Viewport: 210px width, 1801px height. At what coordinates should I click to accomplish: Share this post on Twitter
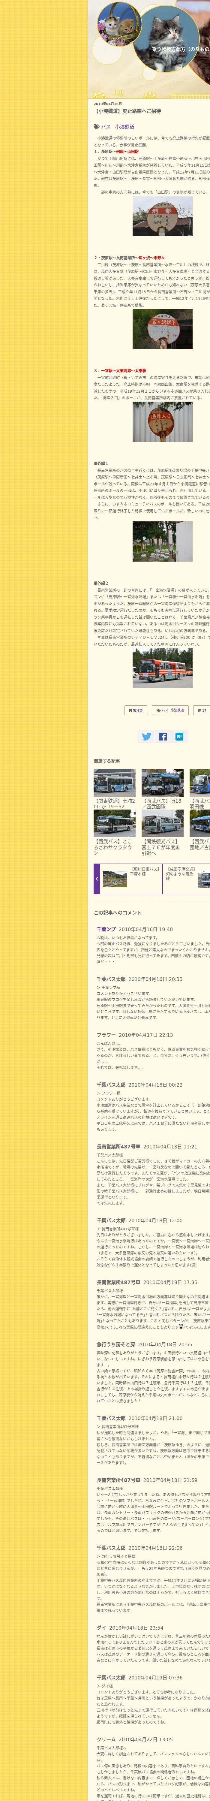[146, 737]
